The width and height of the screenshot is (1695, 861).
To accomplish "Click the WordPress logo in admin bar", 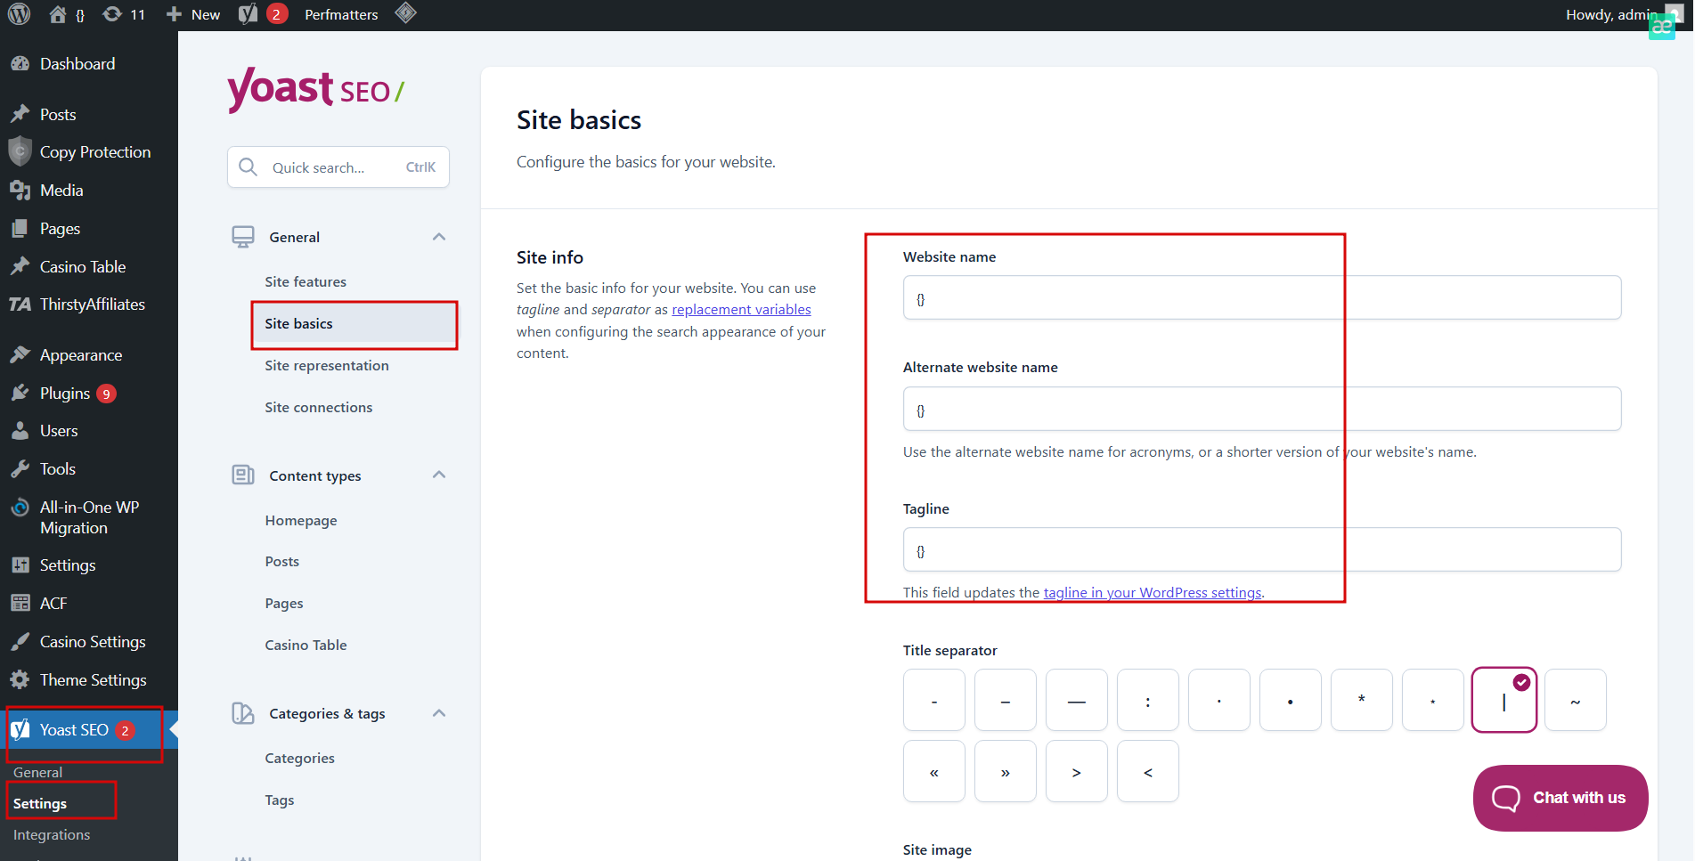I will click(x=19, y=14).
